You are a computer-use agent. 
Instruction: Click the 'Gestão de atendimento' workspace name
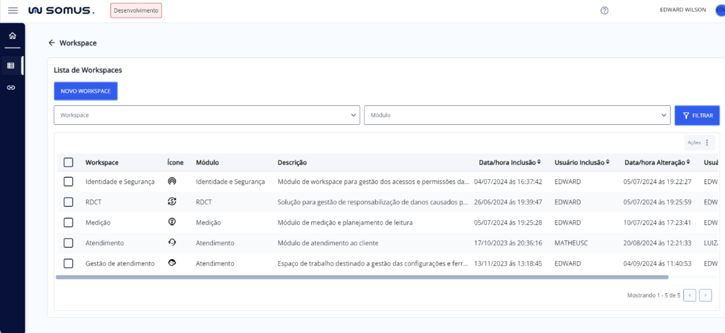(x=120, y=263)
